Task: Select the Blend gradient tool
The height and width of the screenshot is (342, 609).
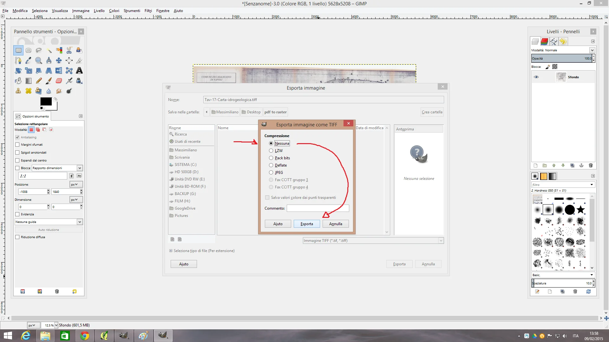Action: click(29, 81)
